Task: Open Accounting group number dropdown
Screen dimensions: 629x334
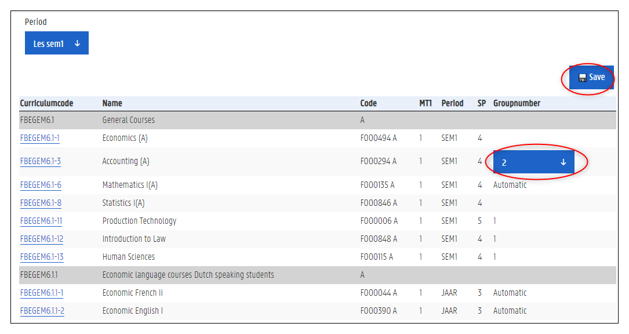Action: click(x=533, y=162)
